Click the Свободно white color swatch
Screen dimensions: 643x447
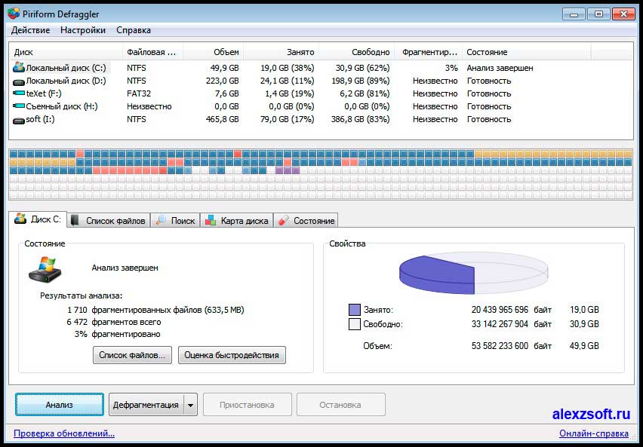pyautogui.click(x=355, y=324)
